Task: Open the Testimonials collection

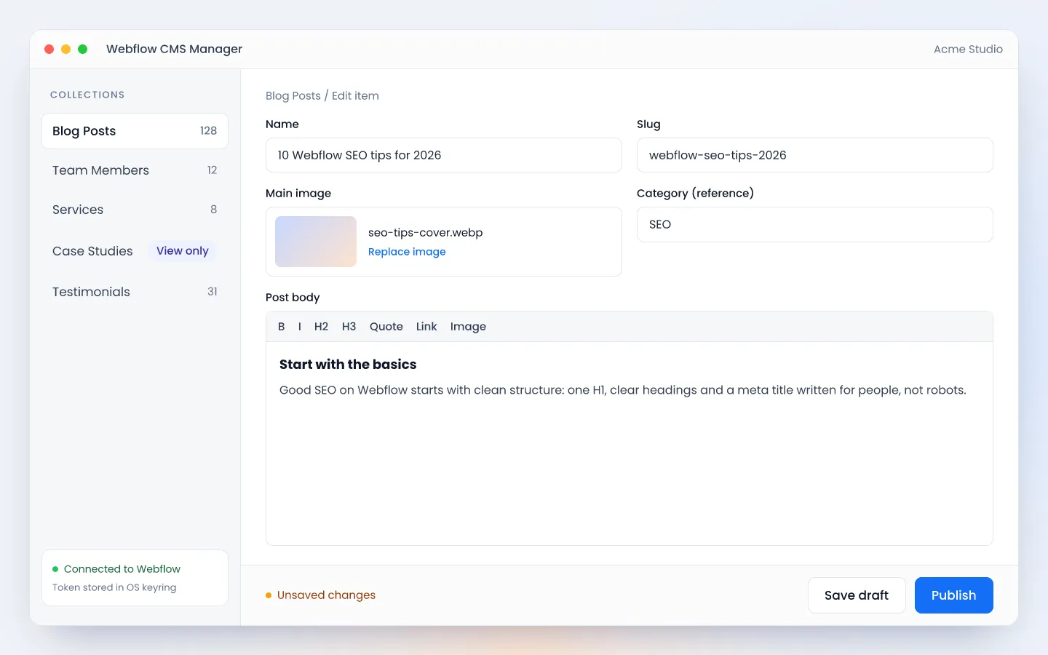Action: click(x=135, y=292)
